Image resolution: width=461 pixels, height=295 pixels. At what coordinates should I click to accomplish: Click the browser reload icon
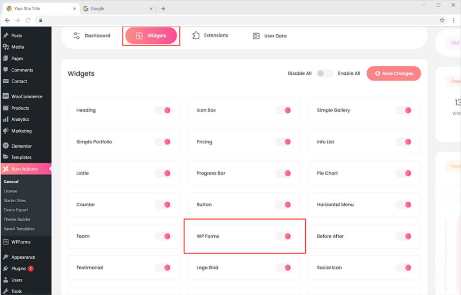tap(28, 20)
